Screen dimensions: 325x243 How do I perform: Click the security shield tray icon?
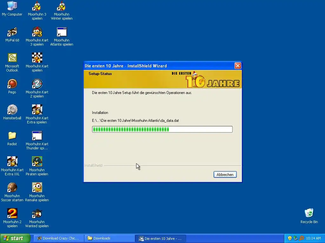coord(290,238)
